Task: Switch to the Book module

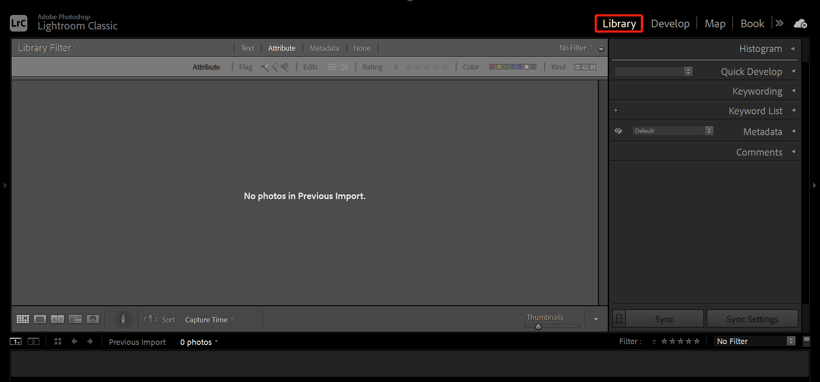Action: 752,23
